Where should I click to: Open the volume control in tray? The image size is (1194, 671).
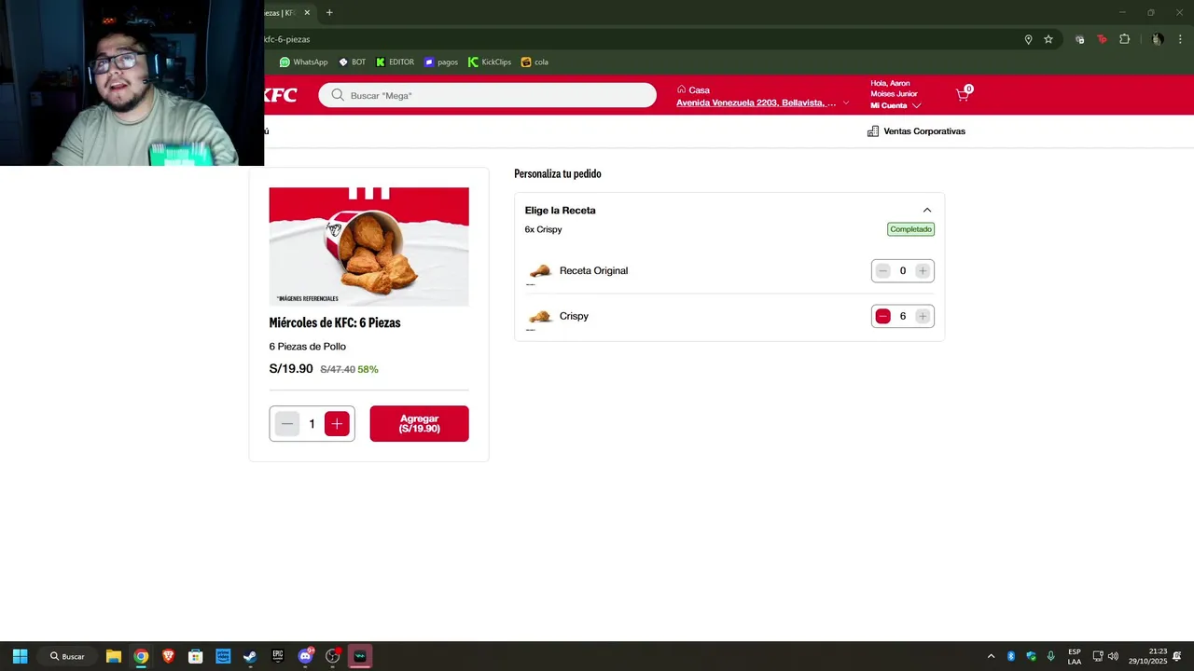1113,656
